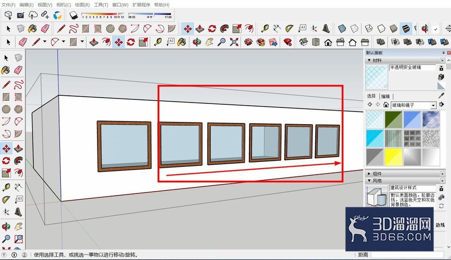
Task: Open the Extension Manager ruby icon
Action: click(287, 42)
